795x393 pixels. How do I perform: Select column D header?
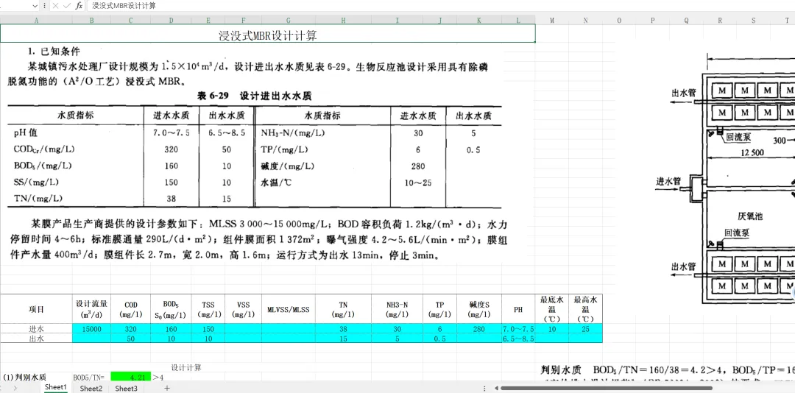click(x=172, y=21)
